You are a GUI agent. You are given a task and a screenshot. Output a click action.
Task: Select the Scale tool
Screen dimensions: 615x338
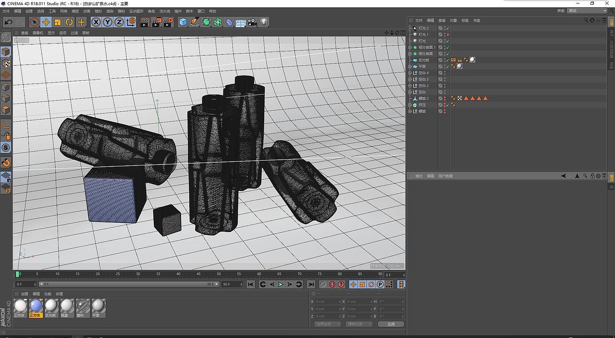(58, 22)
